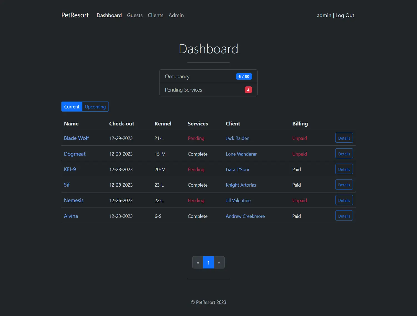
Task: Open the Guests page
Action: (135, 15)
